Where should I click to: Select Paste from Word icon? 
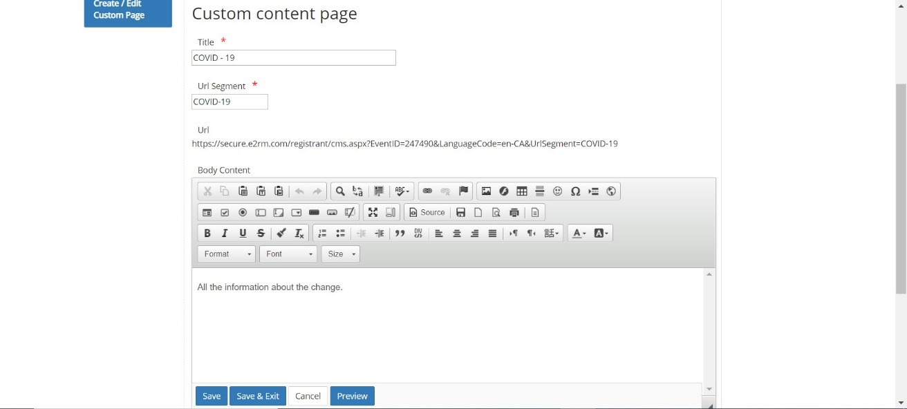pos(279,191)
